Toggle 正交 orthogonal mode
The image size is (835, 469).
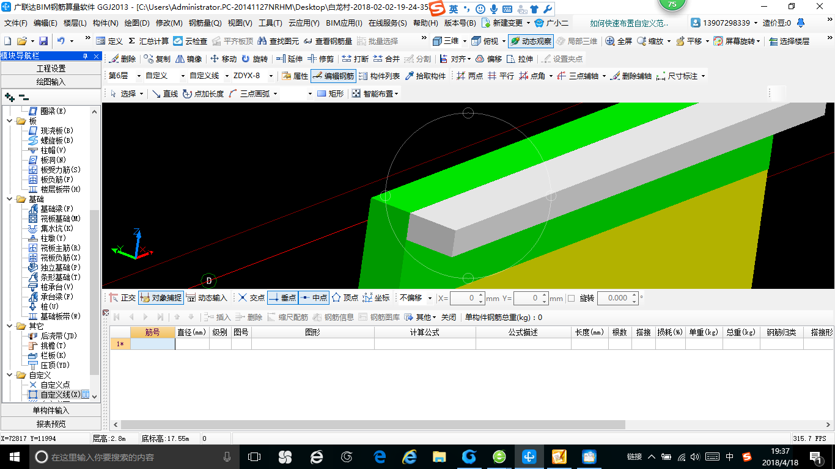tap(122, 298)
